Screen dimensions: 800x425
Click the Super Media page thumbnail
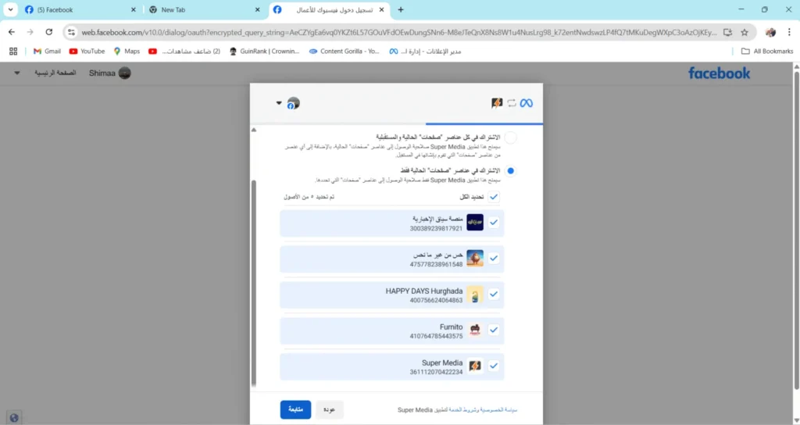(475, 366)
